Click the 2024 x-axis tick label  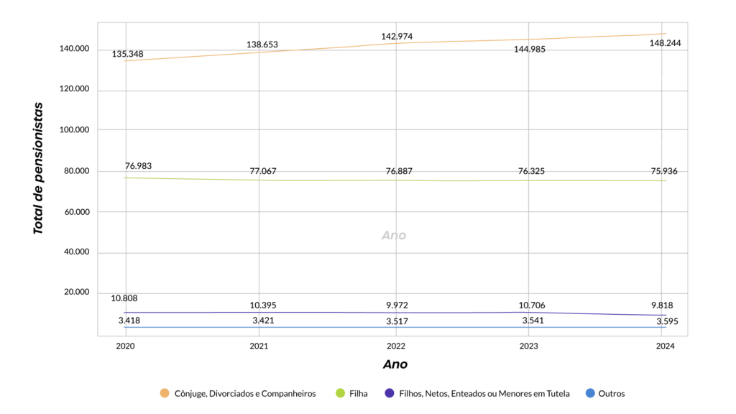pyautogui.click(x=665, y=346)
